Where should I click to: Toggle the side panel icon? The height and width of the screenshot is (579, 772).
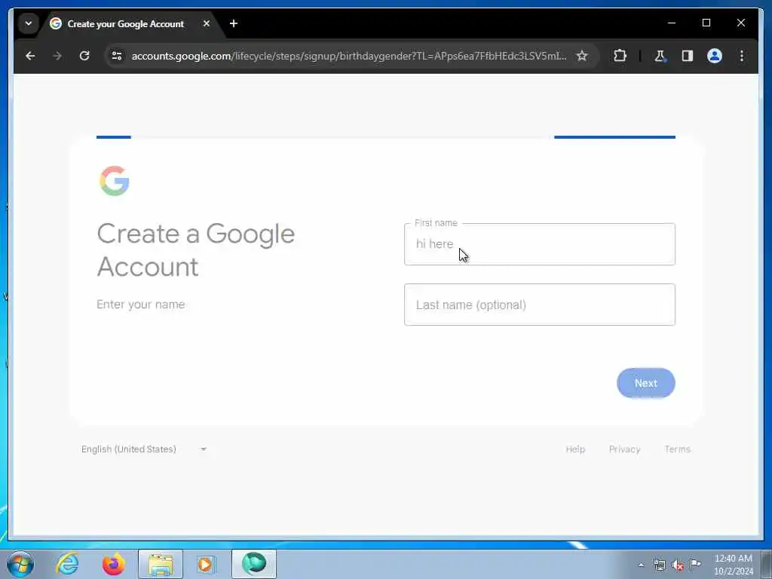point(688,56)
